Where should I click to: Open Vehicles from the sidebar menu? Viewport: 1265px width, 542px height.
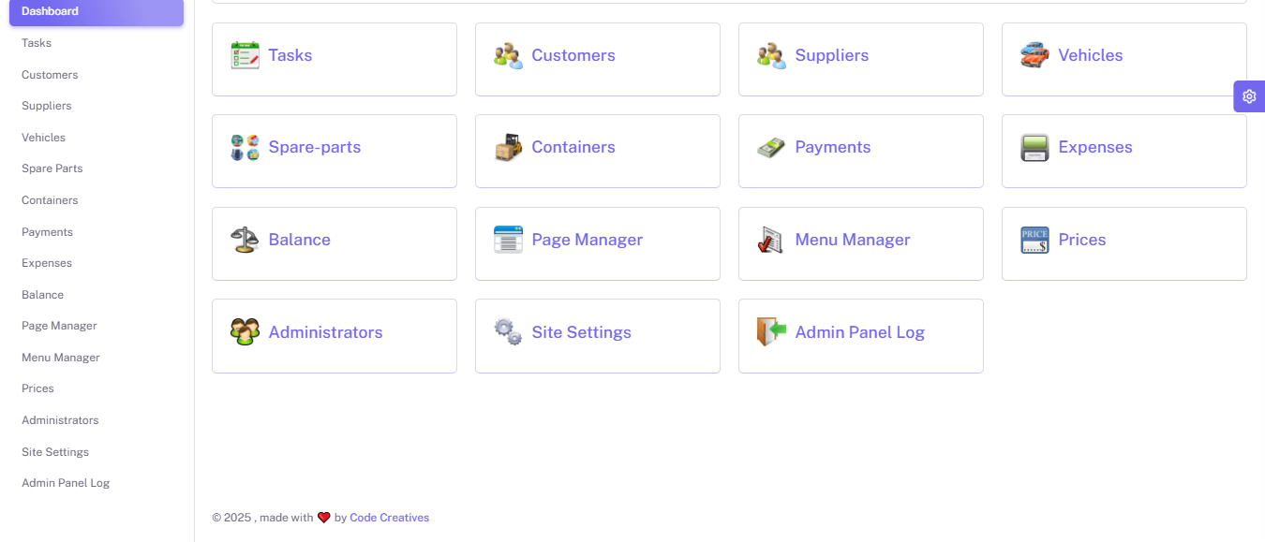tap(44, 138)
